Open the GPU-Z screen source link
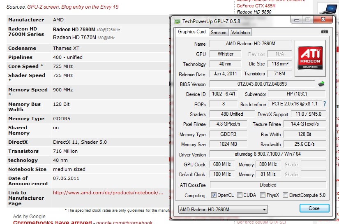Viewport: 339px width, 224px height. [43, 7]
